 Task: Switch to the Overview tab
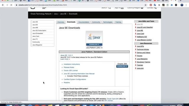[x=61, y=22]
